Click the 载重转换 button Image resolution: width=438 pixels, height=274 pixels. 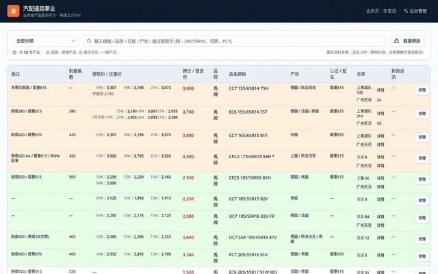coord(407,41)
